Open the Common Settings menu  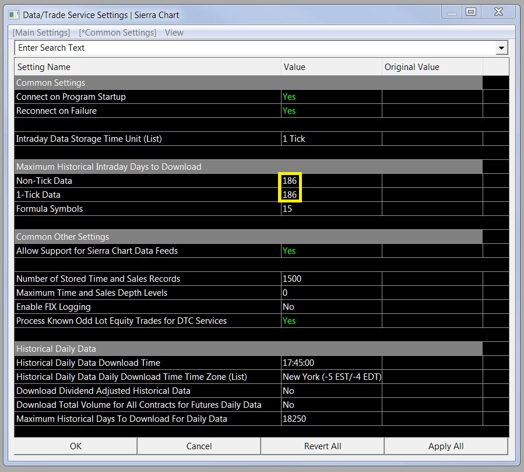pyautogui.click(x=118, y=33)
